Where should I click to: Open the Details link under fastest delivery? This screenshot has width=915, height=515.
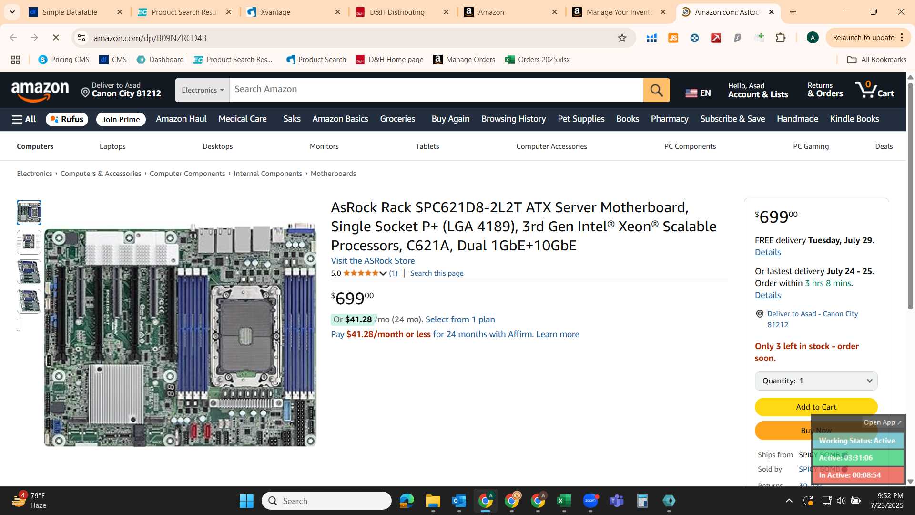coord(767,295)
